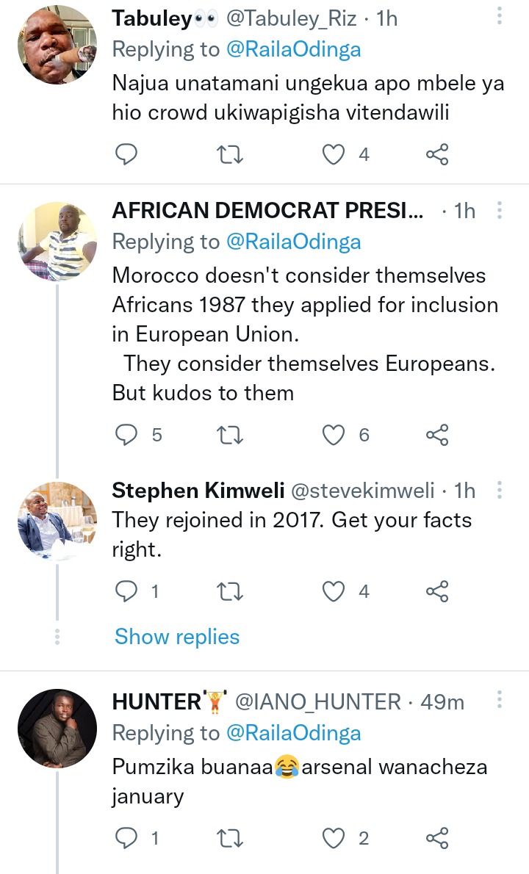Screen dimensions: 529x874
Task: Like Stephen Kimweli's tweet
Action: click(x=334, y=591)
